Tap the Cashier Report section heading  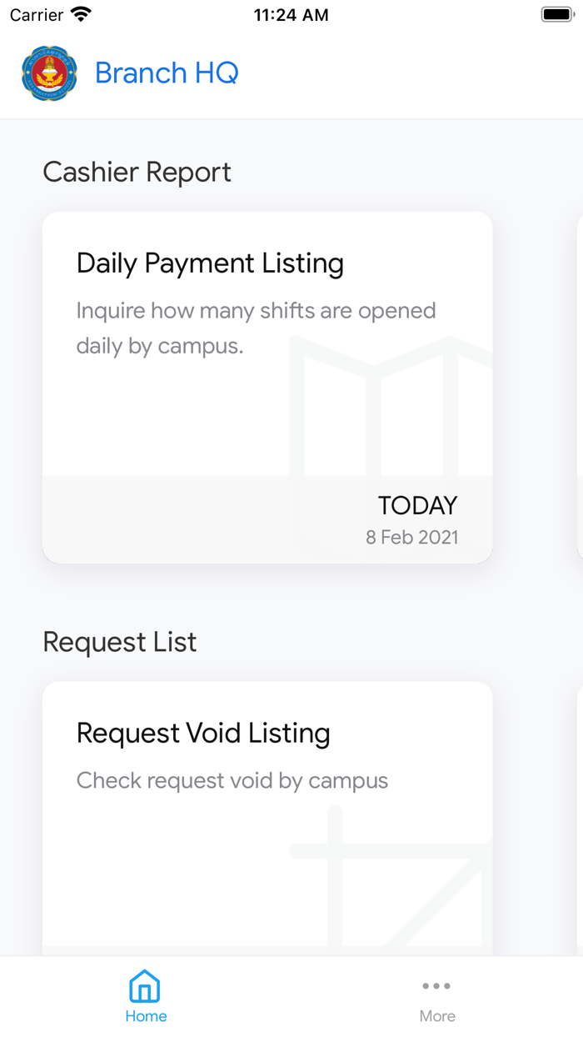click(x=137, y=173)
